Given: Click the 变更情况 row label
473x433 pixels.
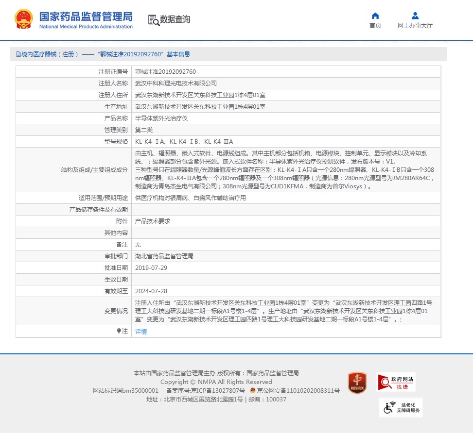Looking at the screenshot, I should 116,311.
